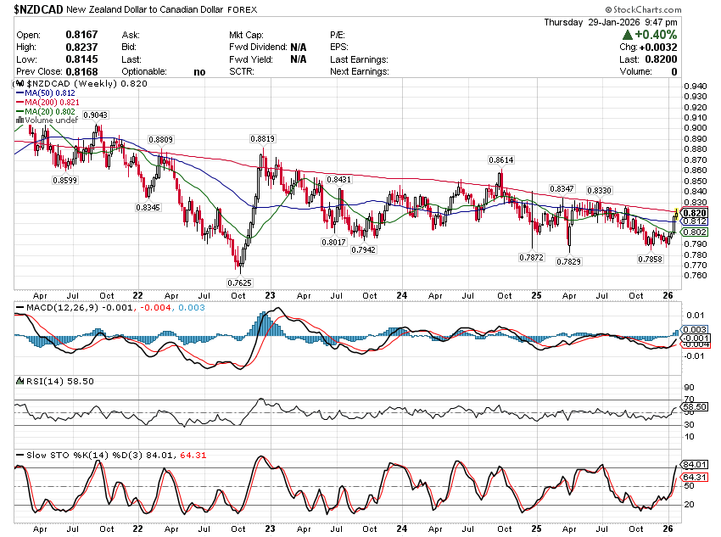Click the Volume undef bar icon
This screenshot has height=537, width=721.
(x=20, y=121)
